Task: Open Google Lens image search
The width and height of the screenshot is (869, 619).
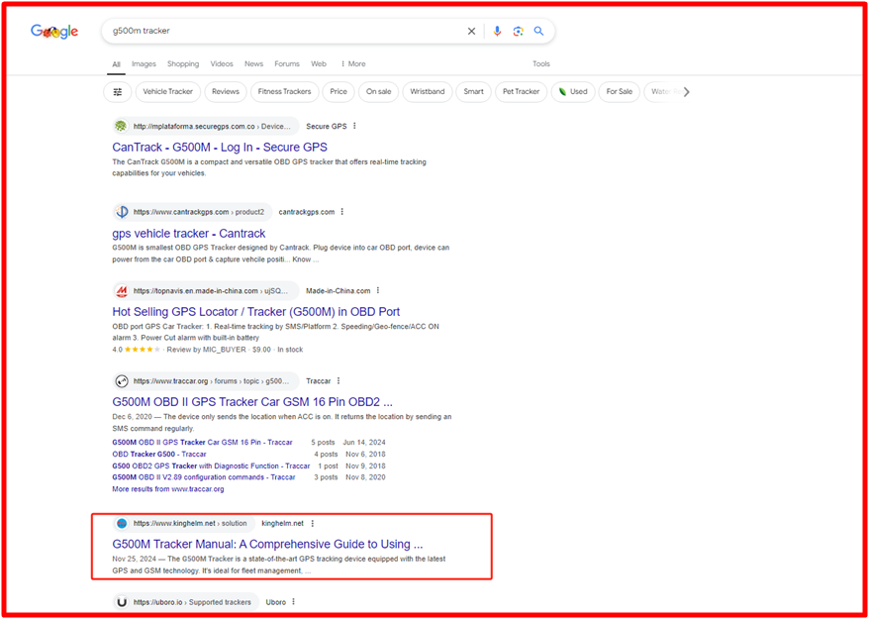Action: click(518, 32)
